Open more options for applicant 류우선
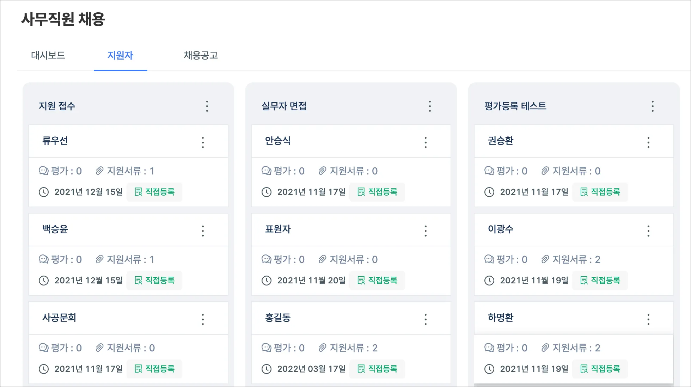Screen dimensions: 691x387 (203, 142)
